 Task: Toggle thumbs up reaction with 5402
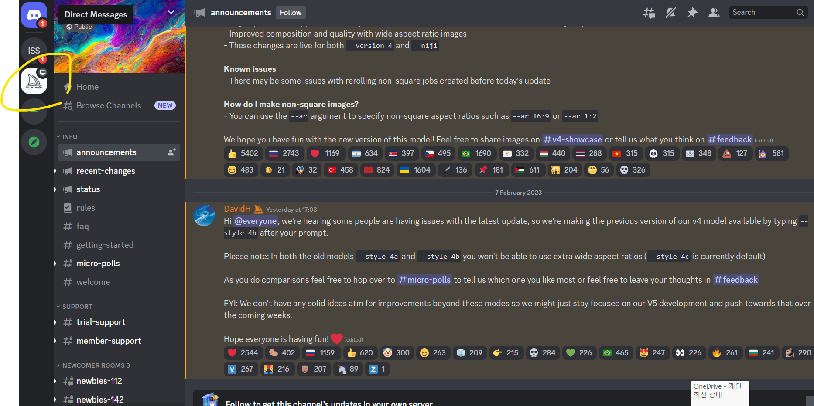(244, 153)
